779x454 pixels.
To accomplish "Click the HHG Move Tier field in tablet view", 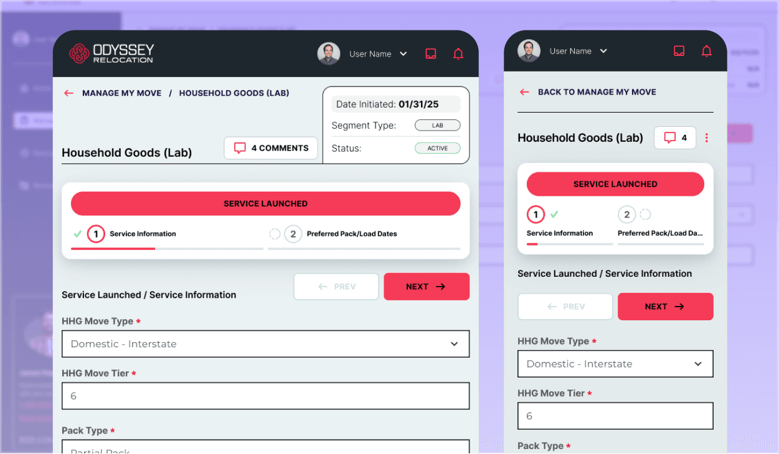I will coord(265,396).
